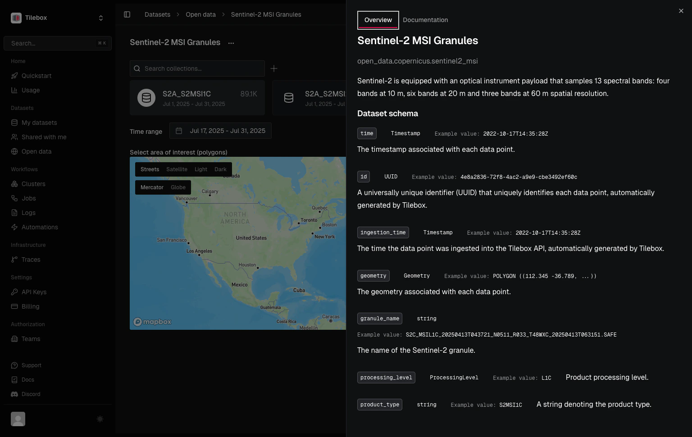Open Usage chart icon

point(14,90)
